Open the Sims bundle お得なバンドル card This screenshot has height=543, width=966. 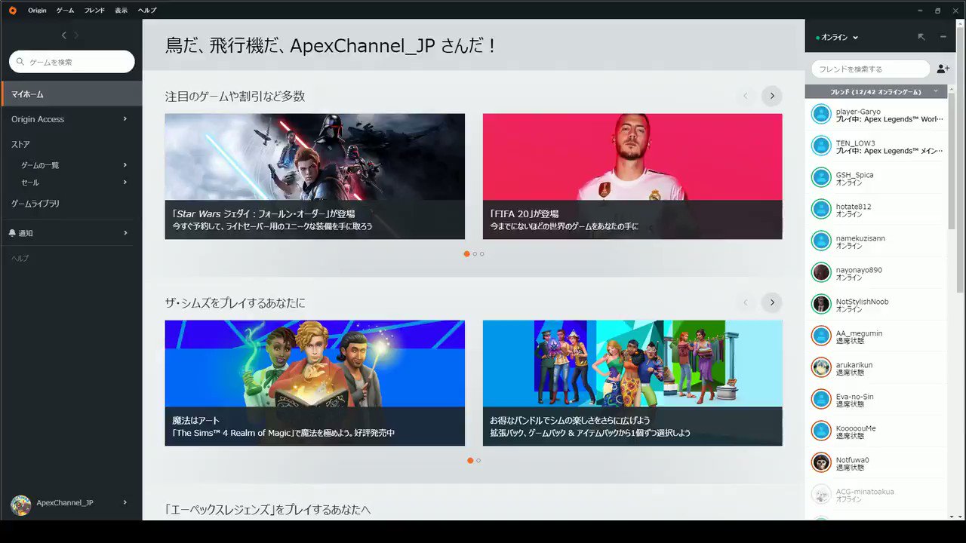point(632,383)
